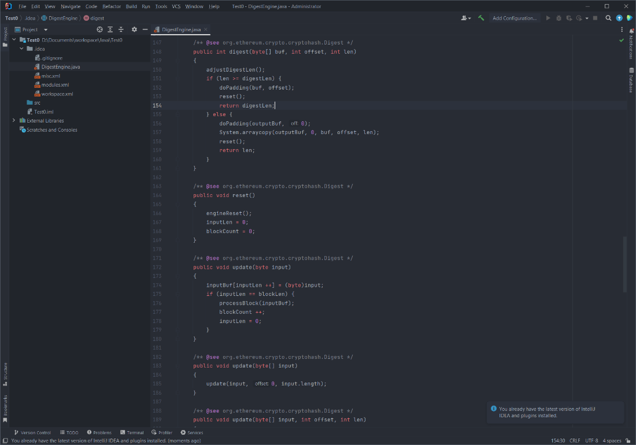Open the Refactor menu
This screenshot has height=445, width=636.
(x=112, y=6)
